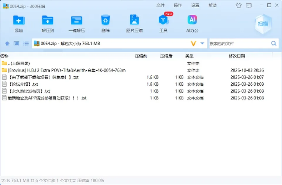The image size is (282, 185).
Task: Click the 2025-03-26 01:07 date cell
Action: pyautogui.click(x=247, y=77)
